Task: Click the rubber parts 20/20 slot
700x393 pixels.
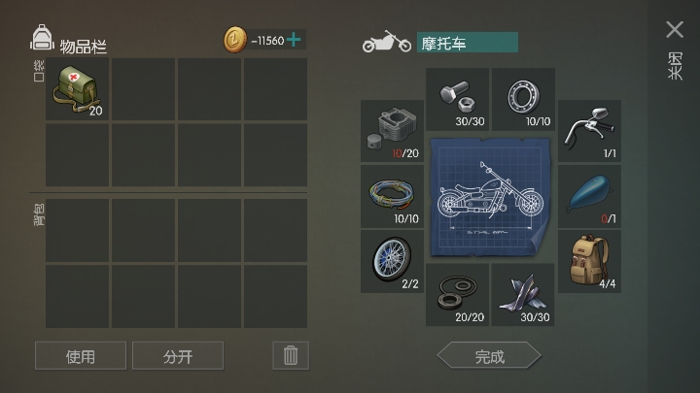Action: coord(457,295)
